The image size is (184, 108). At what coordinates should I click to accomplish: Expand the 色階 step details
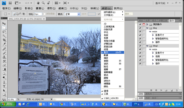pos(153,56)
